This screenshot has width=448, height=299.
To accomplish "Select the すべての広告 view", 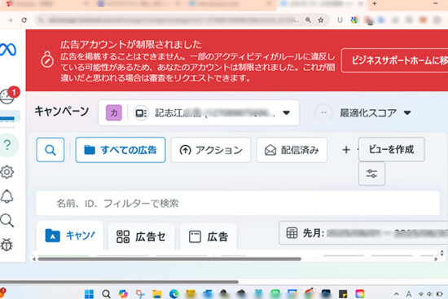I will (121, 150).
